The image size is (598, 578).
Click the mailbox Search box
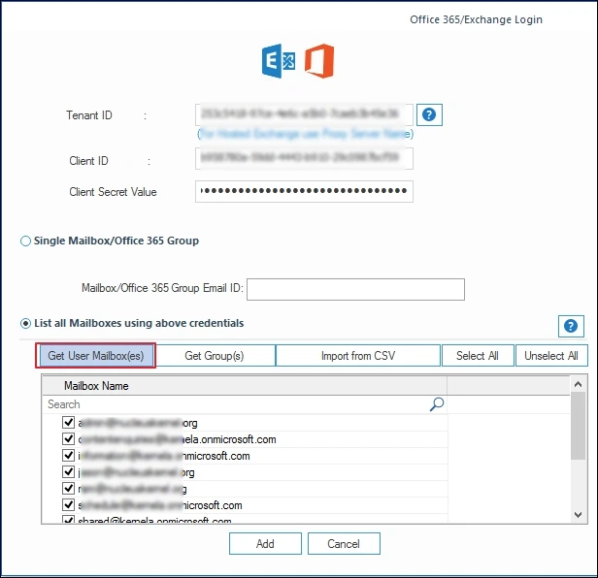tap(244, 404)
